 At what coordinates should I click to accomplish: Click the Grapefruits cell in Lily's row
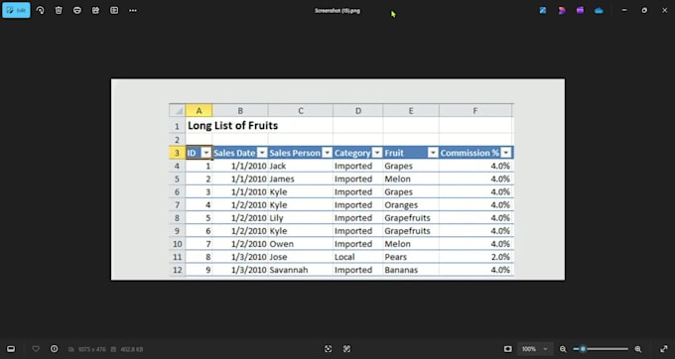pyautogui.click(x=411, y=218)
